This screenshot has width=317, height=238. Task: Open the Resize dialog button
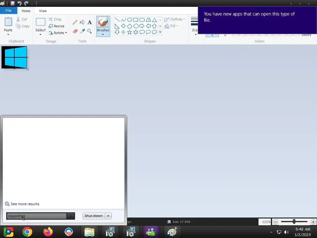(57, 26)
